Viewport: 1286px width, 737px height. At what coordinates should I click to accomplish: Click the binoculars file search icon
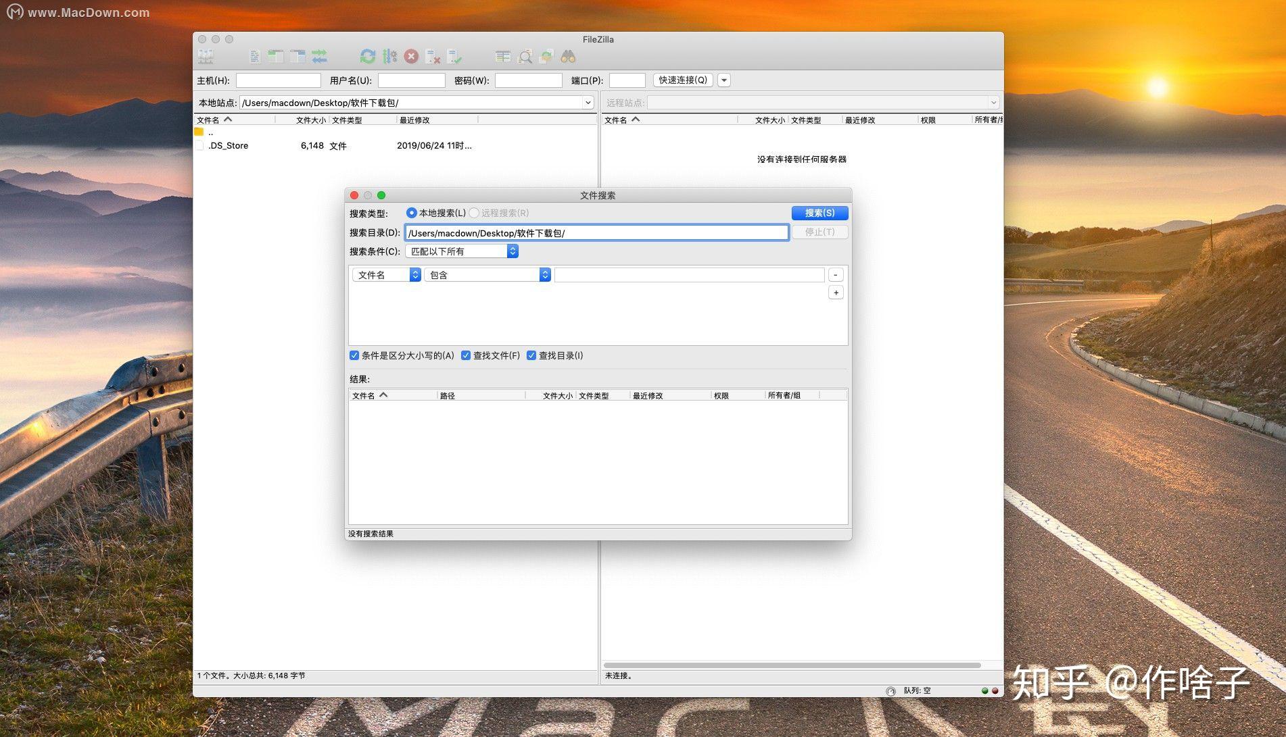point(568,57)
